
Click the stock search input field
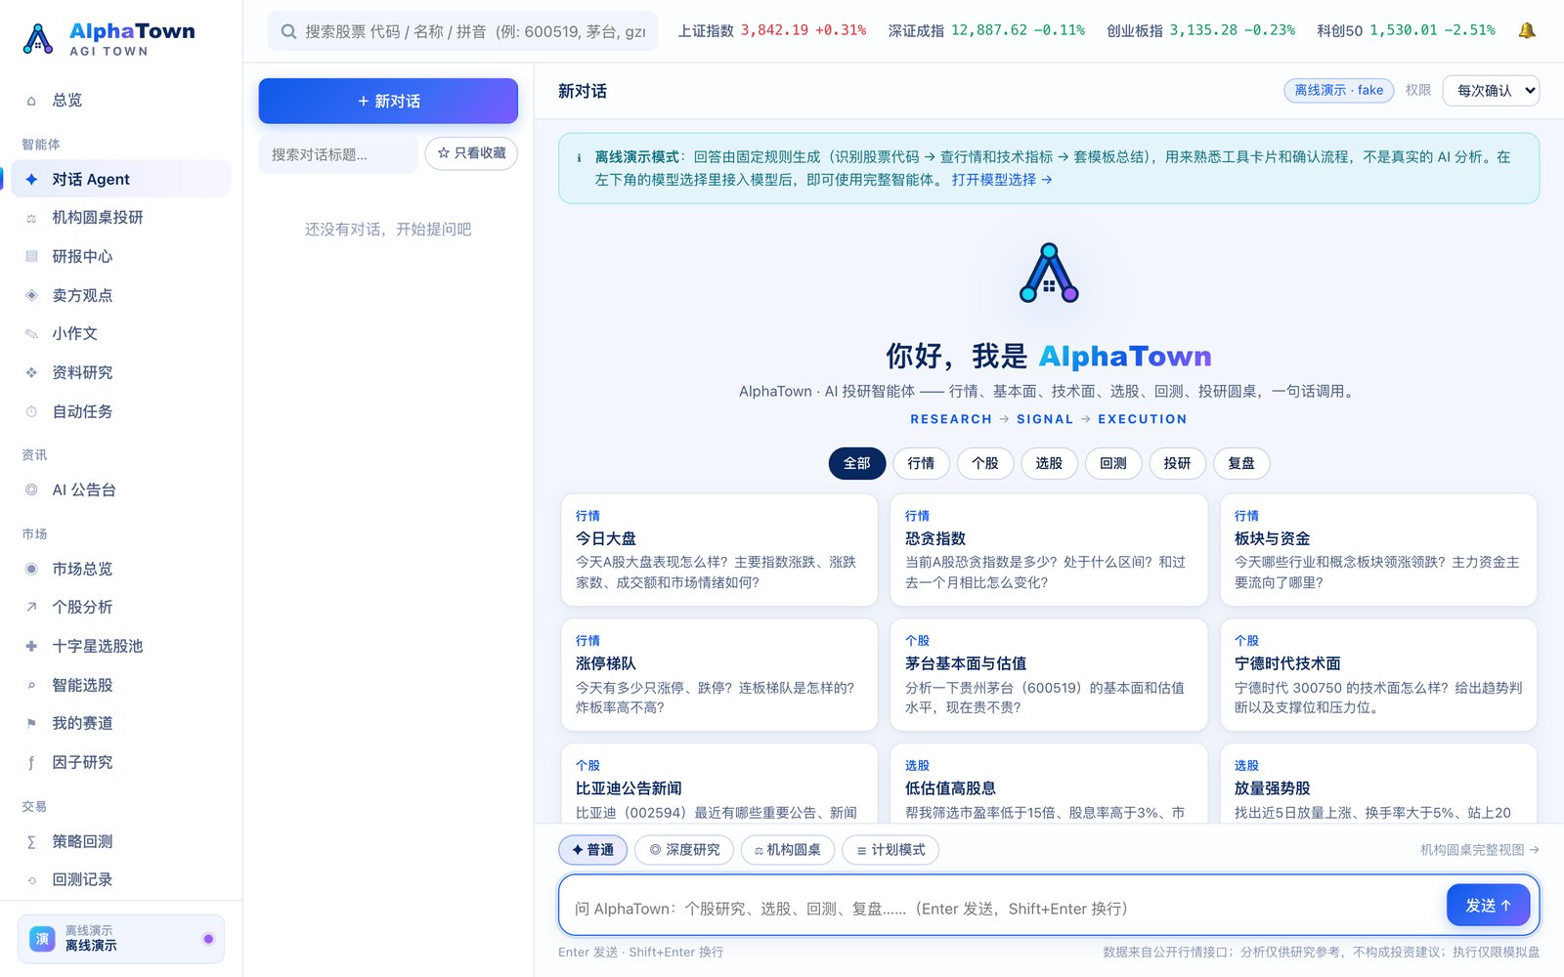pyautogui.click(x=462, y=31)
